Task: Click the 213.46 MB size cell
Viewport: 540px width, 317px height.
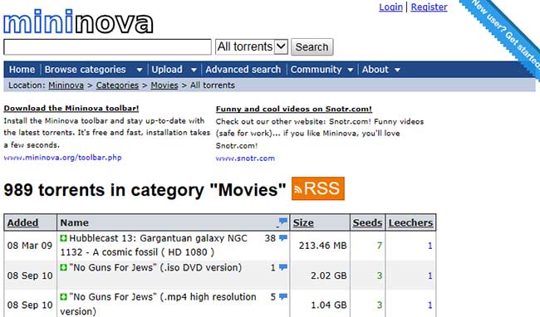Action: (322, 246)
